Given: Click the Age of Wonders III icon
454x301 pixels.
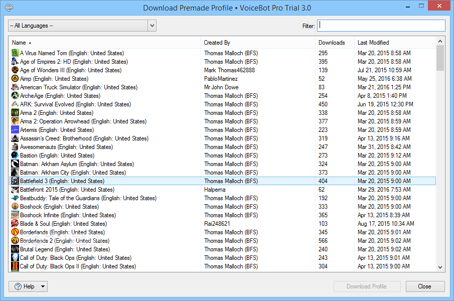Looking at the screenshot, I should coord(15,70).
